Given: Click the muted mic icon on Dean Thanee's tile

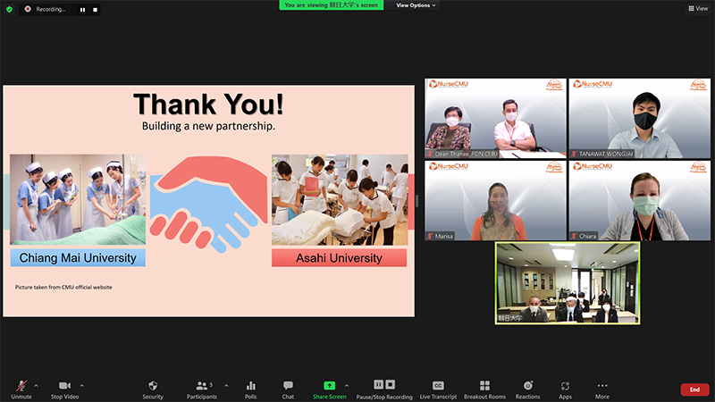Looking at the screenshot, I should coord(430,154).
